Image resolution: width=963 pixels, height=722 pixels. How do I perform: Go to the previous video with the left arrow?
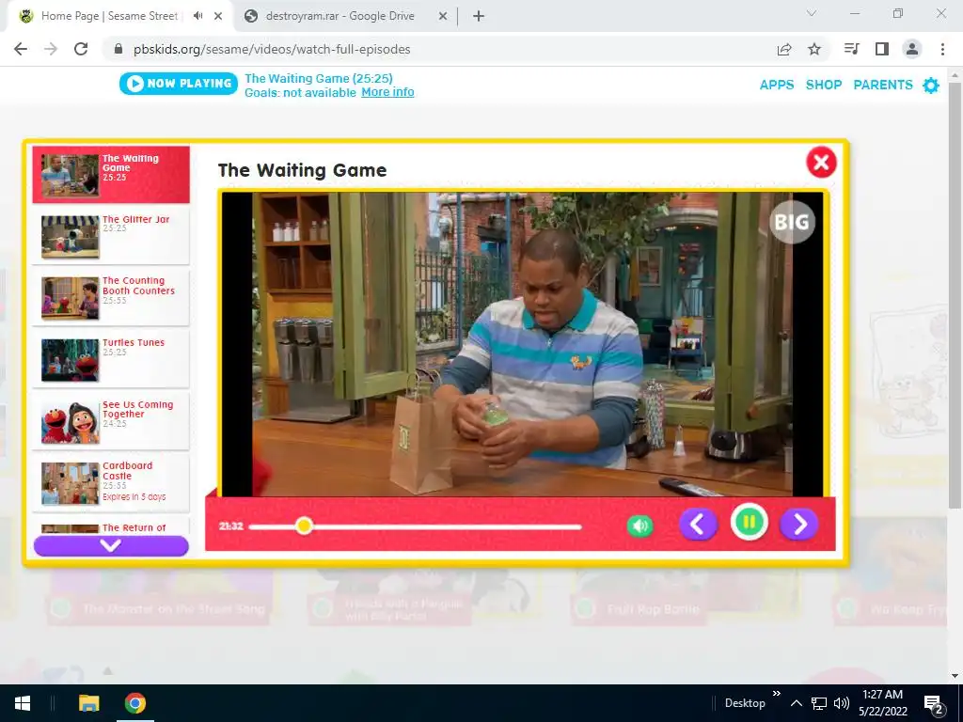(698, 525)
